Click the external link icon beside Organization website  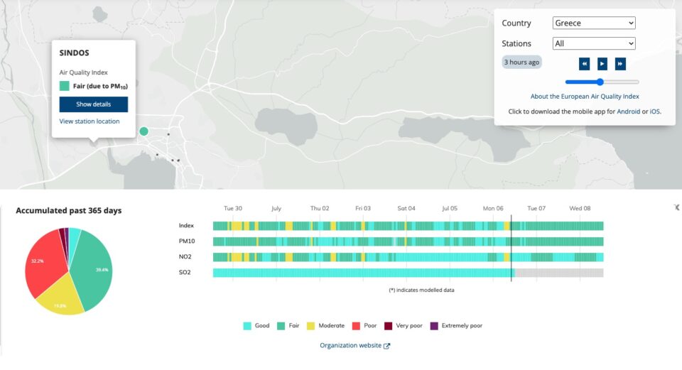[x=386, y=346]
